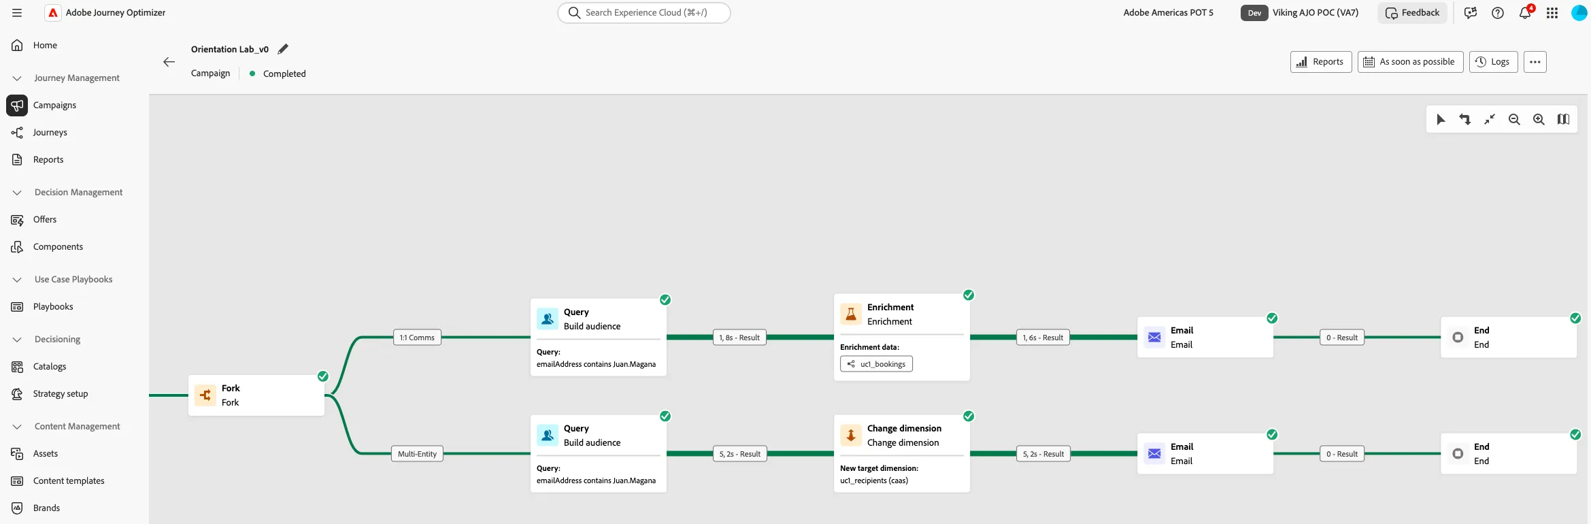
Task: Go to Home in the sidebar
Action: click(45, 46)
